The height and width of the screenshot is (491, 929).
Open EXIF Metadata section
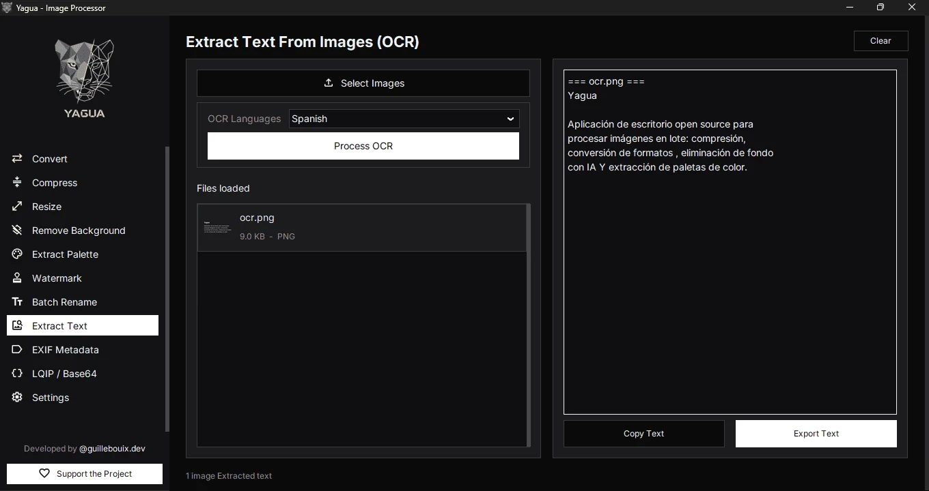[83, 350]
